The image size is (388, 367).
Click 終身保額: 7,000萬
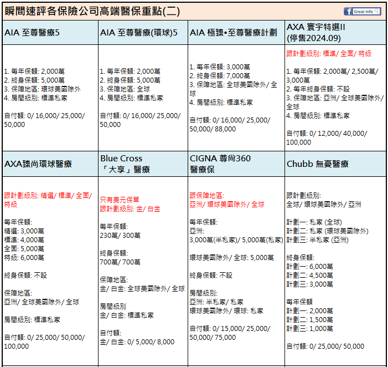[220, 75]
